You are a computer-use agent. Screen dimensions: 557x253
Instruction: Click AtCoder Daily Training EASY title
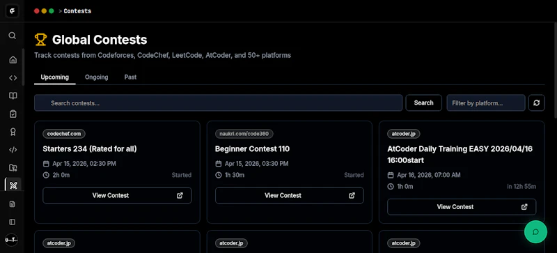pyautogui.click(x=460, y=155)
